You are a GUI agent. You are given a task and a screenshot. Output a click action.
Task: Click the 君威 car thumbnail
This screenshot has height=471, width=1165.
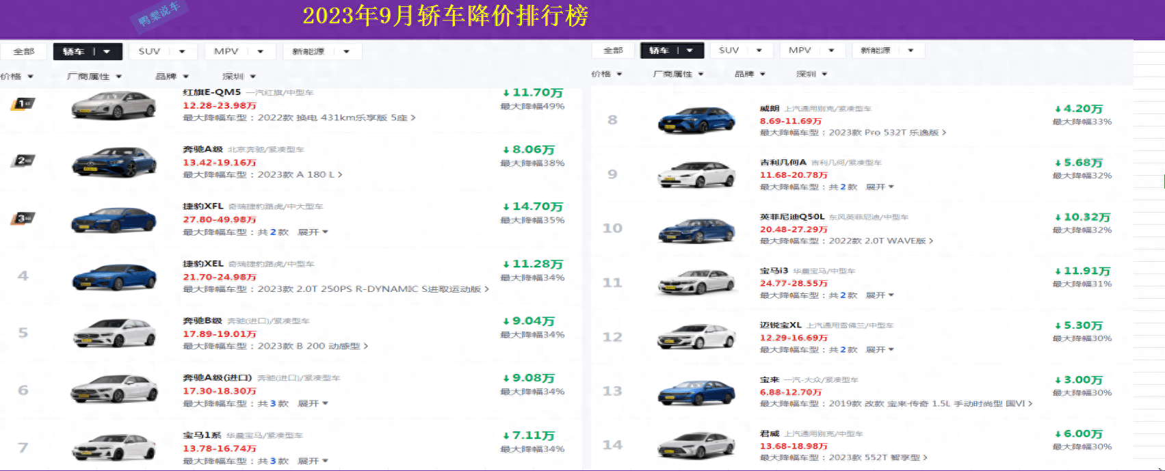pos(696,446)
